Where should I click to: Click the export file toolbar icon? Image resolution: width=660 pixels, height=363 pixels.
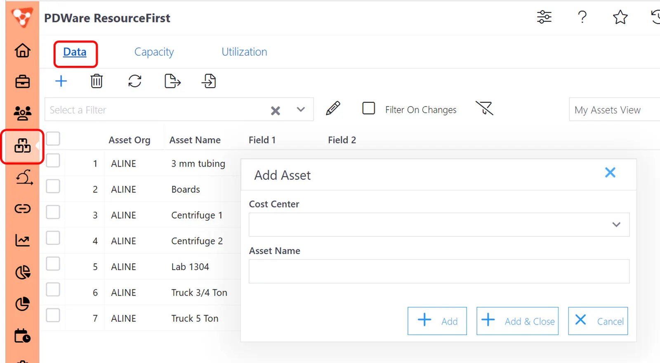pyautogui.click(x=172, y=81)
